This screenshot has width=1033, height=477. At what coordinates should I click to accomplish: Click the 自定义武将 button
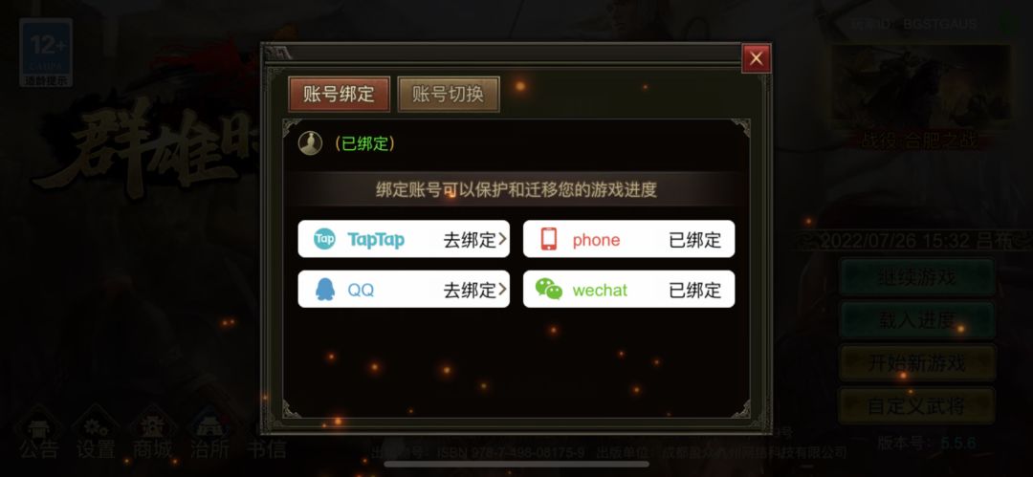[916, 406]
